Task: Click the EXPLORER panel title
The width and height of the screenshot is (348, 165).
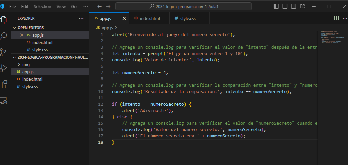Action: (26, 18)
